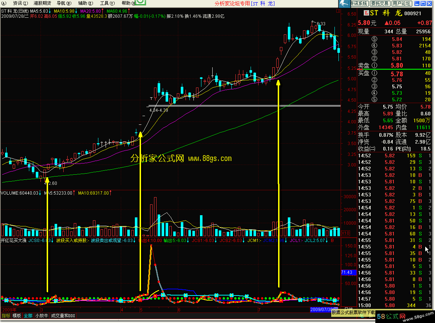The image size is (435, 323).
Task: Click the 开红花买大涨 indicator name
Action: pos(14,240)
